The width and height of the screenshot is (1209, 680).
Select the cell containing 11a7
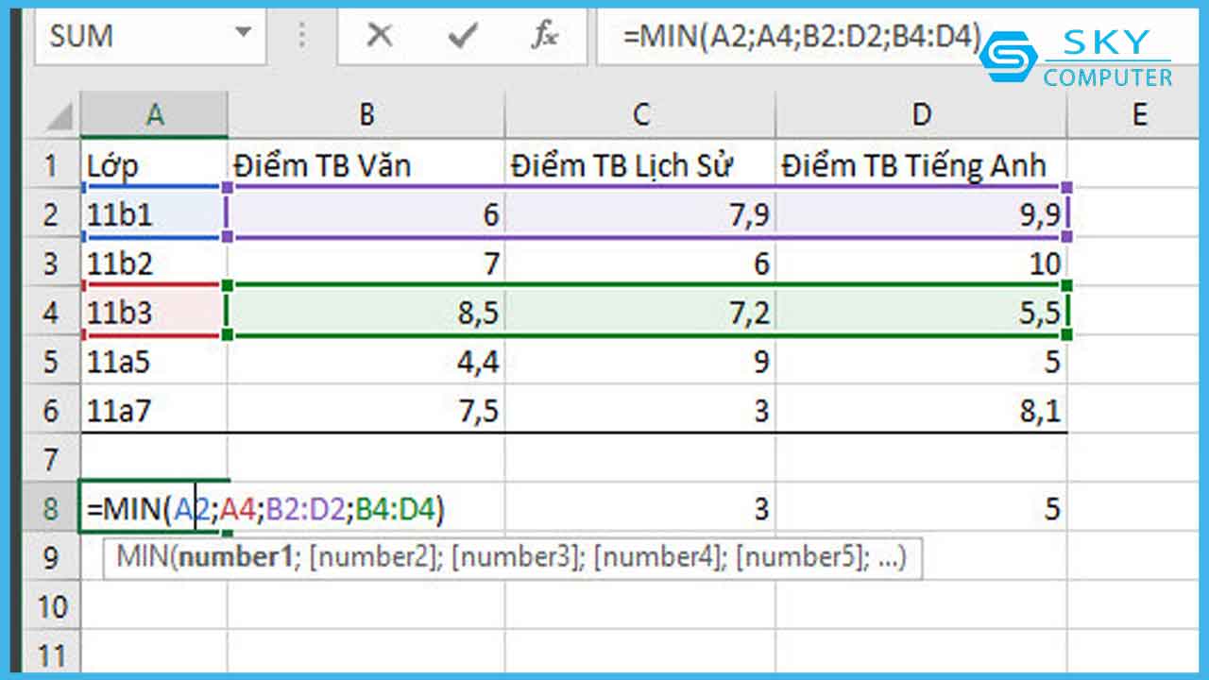[x=154, y=411]
